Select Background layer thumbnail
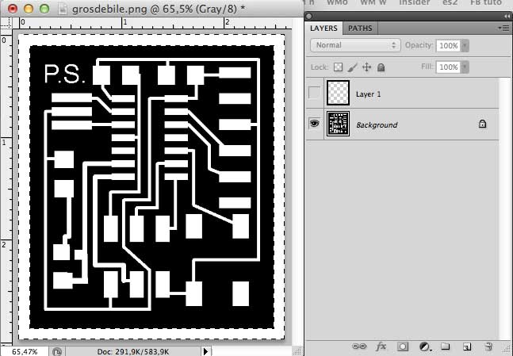Viewport: 513px width, 356px height. pyautogui.click(x=338, y=124)
